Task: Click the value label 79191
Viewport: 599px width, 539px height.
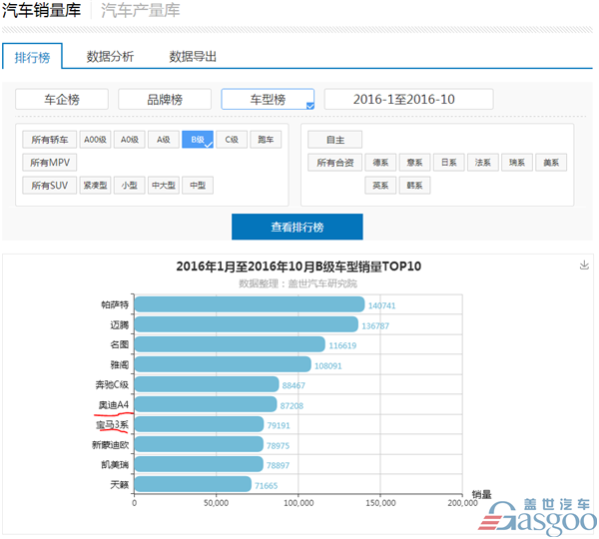Action: (279, 425)
